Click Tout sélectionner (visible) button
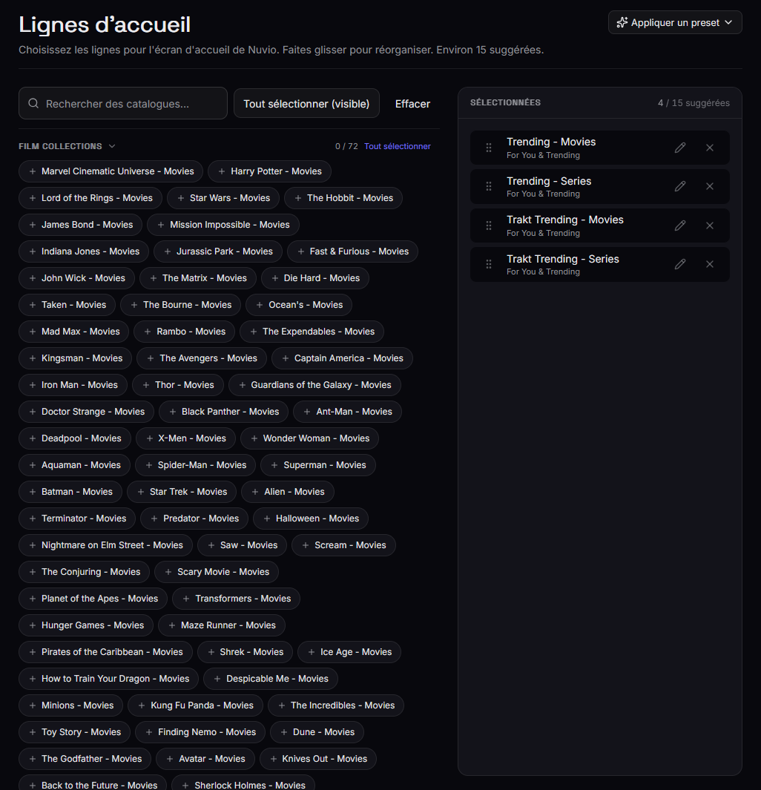This screenshot has width=761, height=790. pos(306,103)
